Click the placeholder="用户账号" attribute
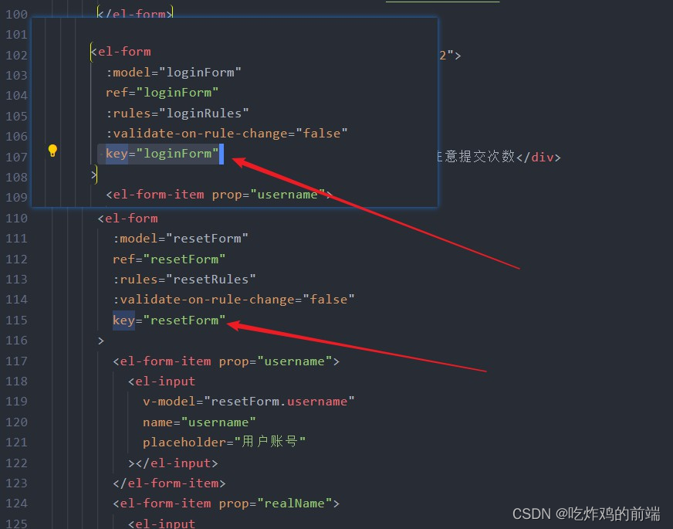The height and width of the screenshot is (529, 673). pos(224,442)
